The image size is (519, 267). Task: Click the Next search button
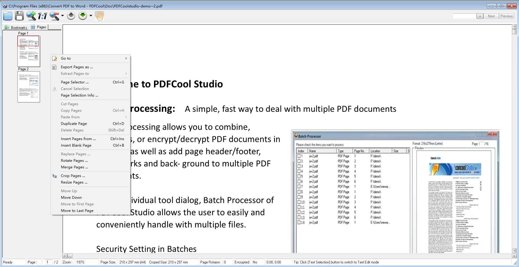(491, 16)
